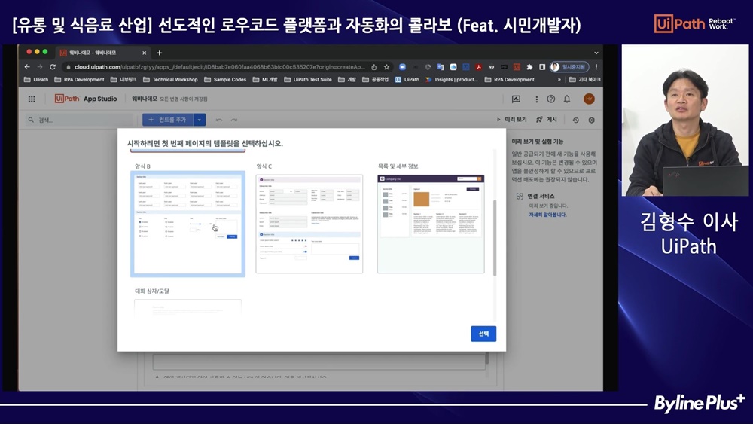Viewport: 753px width, 424px height.
Task: Open the help question mark icon
Action: (551, 99)
